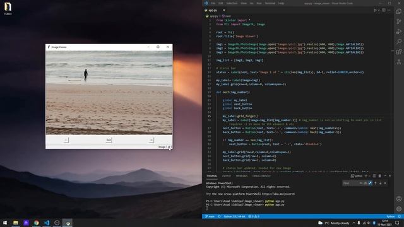Click the python terminal shell label
Image resolution: width=404 pixels, height=227 pixels.
tap(357, 176)
